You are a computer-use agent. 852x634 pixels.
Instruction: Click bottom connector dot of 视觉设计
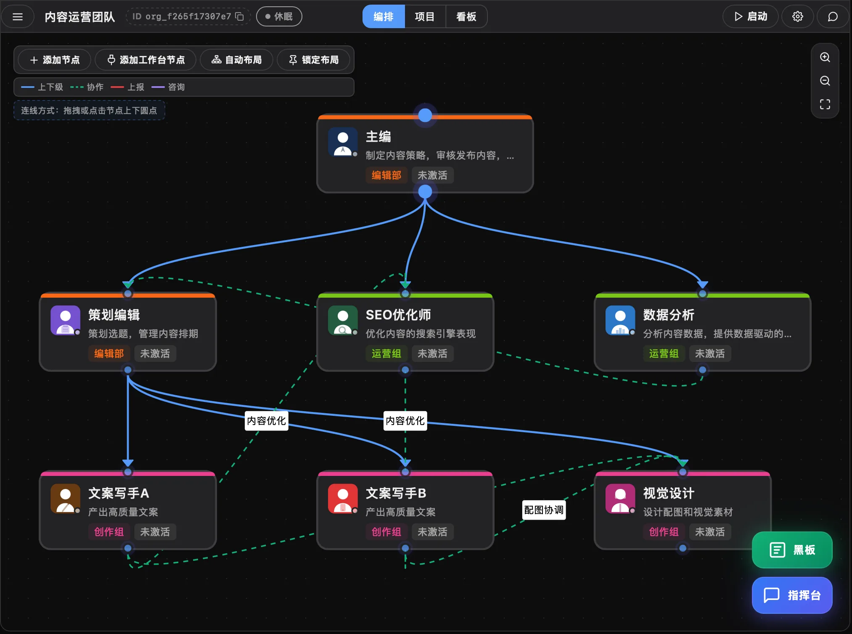pos(683,548)
